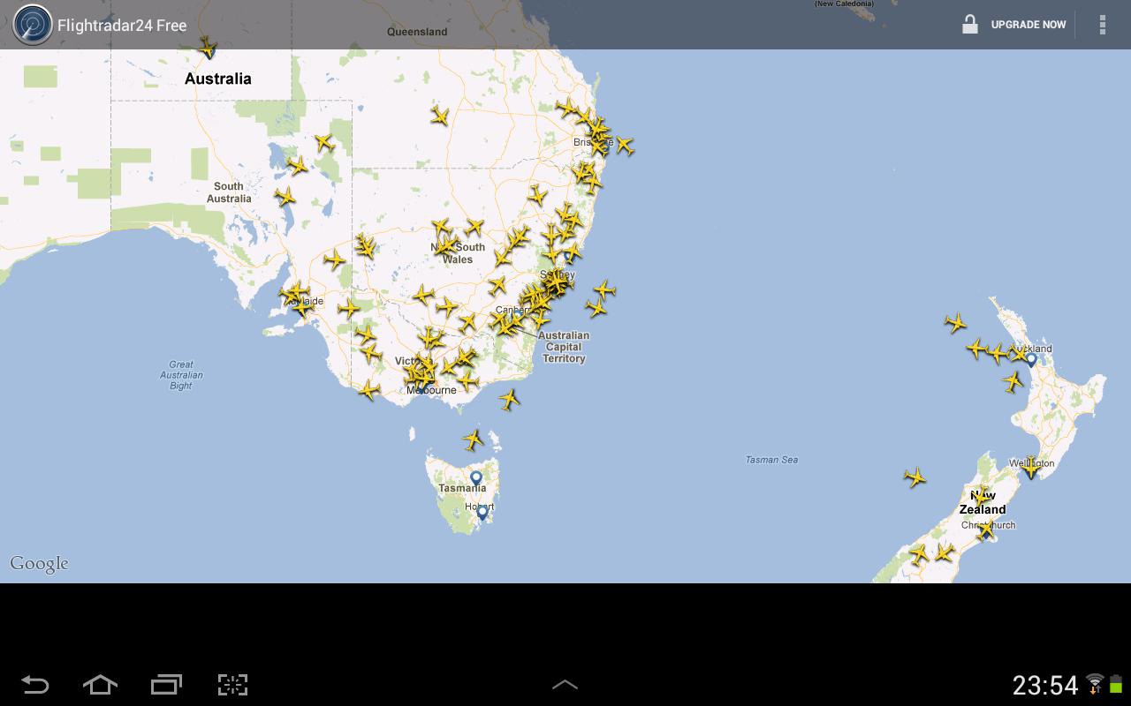
Task: Tap the Home button in the navigation bar
Action: tap(99, 684)
